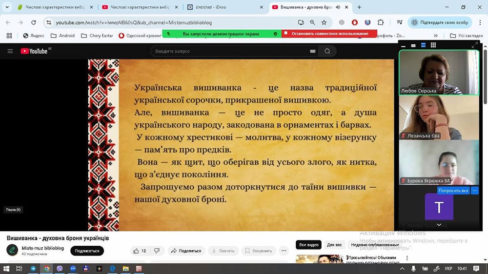
Task: Open the Усі закладки folder
Action: [x=466, y=36]
